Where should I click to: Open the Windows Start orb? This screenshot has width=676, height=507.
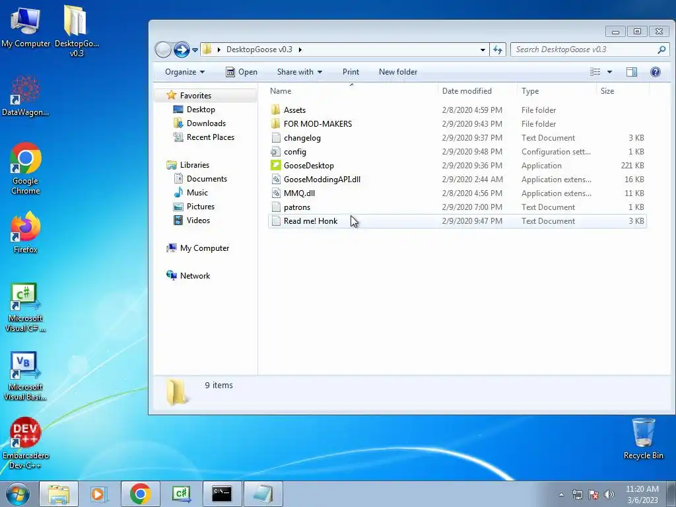18,494
